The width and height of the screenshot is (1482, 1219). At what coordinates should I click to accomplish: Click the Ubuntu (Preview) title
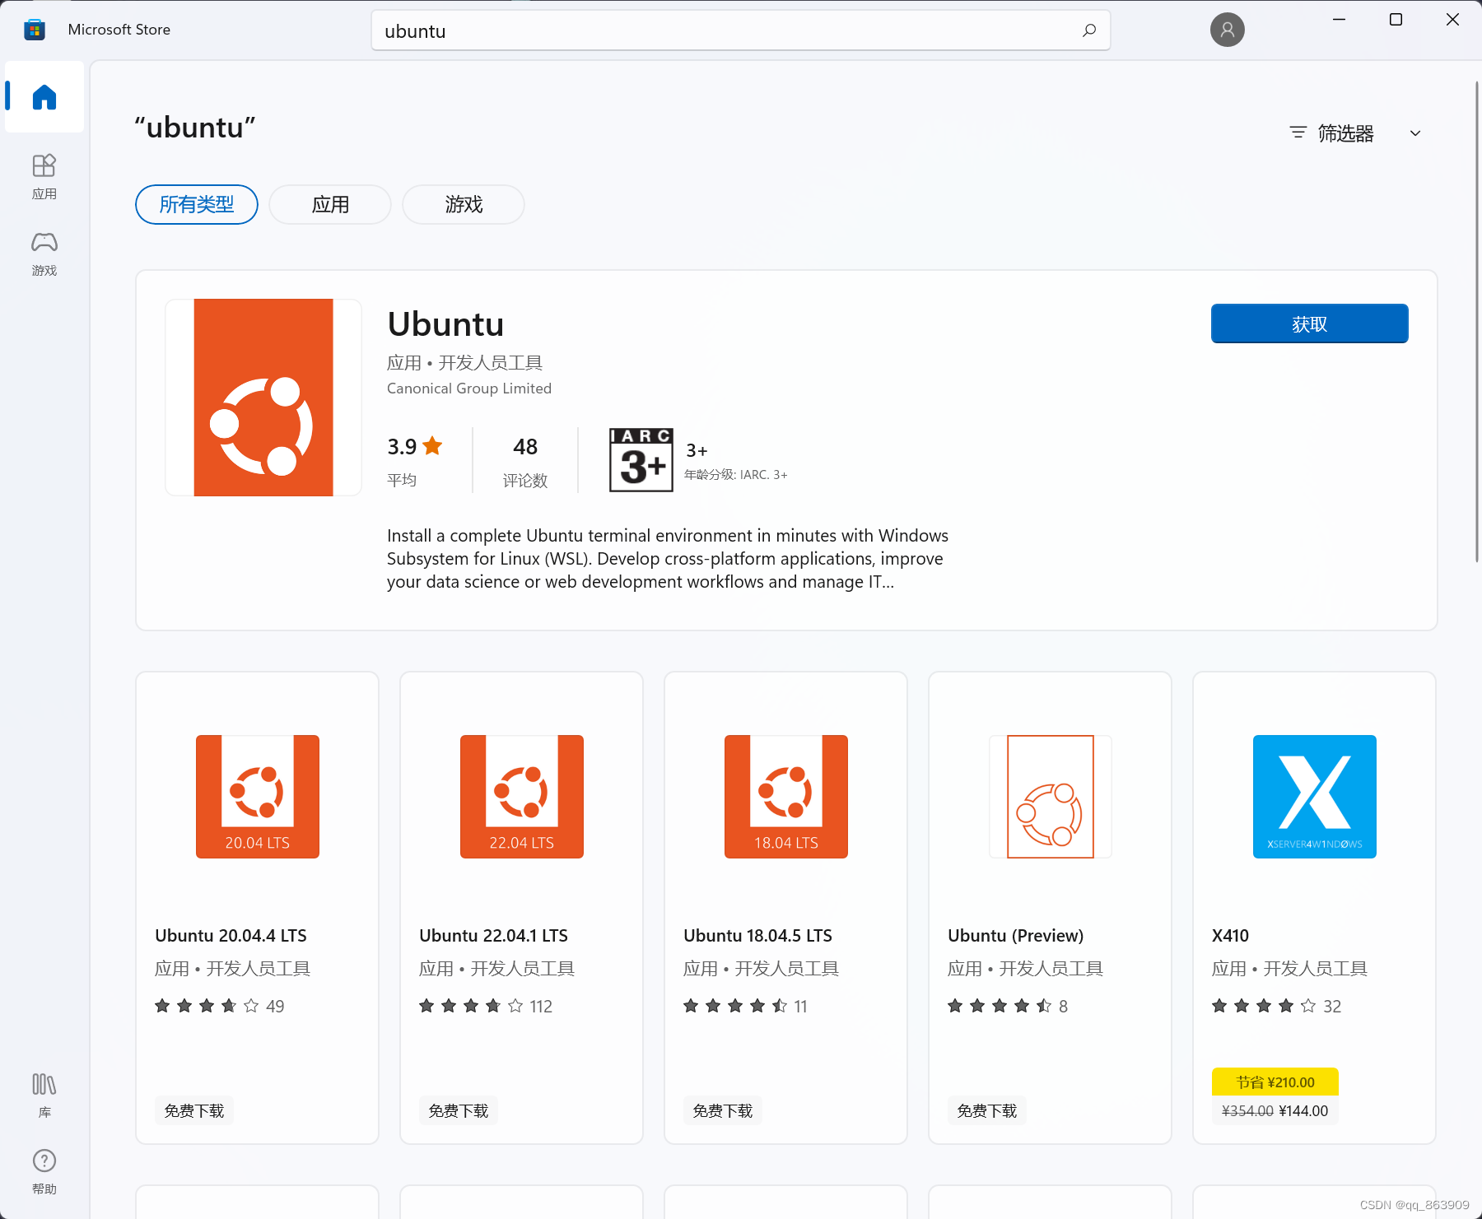point(1015,936)
